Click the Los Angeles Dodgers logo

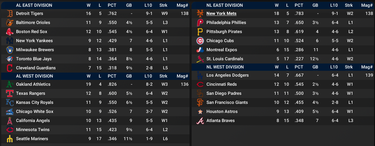[200, 75]
